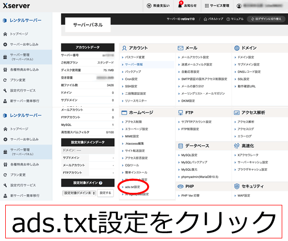This screenshot has width=288, height=241.
Task: Open MySQL設定 link
Action: (189, 155)
